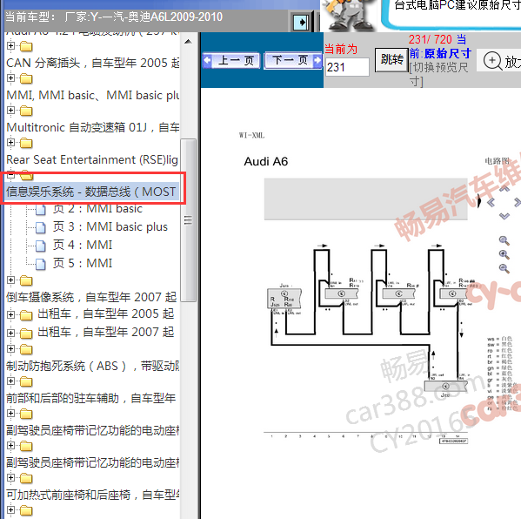Click the tree panel vertical scrollbar thumb

tap(188, 220)
